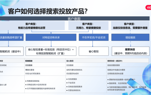Click the 适合人群 row label
This screenshot has height=95, width=151.
(x=3, y=85)
